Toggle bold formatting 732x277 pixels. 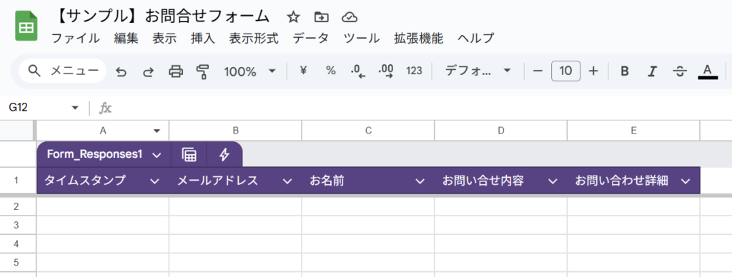625,71
